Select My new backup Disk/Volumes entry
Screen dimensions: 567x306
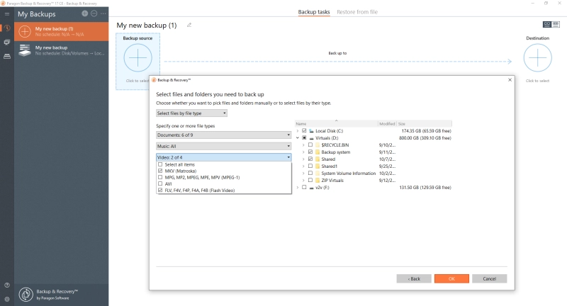[62, 50]
